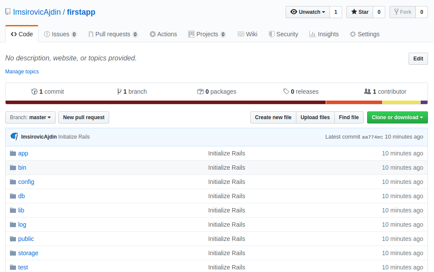Viewport: 434px width, 272px height.
Task: Click the config folder icon
Action: (13, 182)
